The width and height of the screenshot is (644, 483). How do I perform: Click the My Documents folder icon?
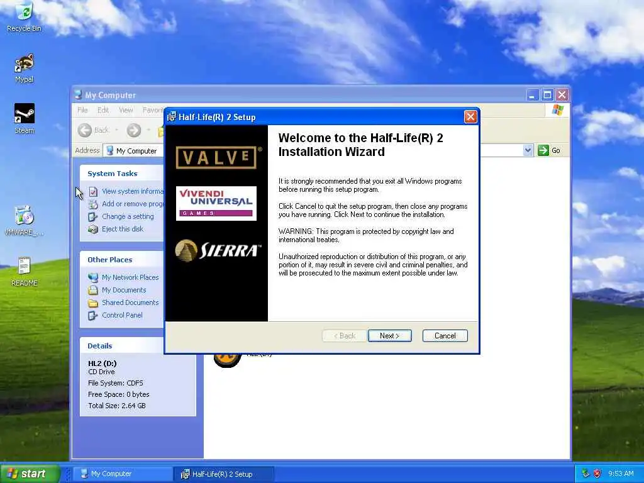click(x=93, y=291)
